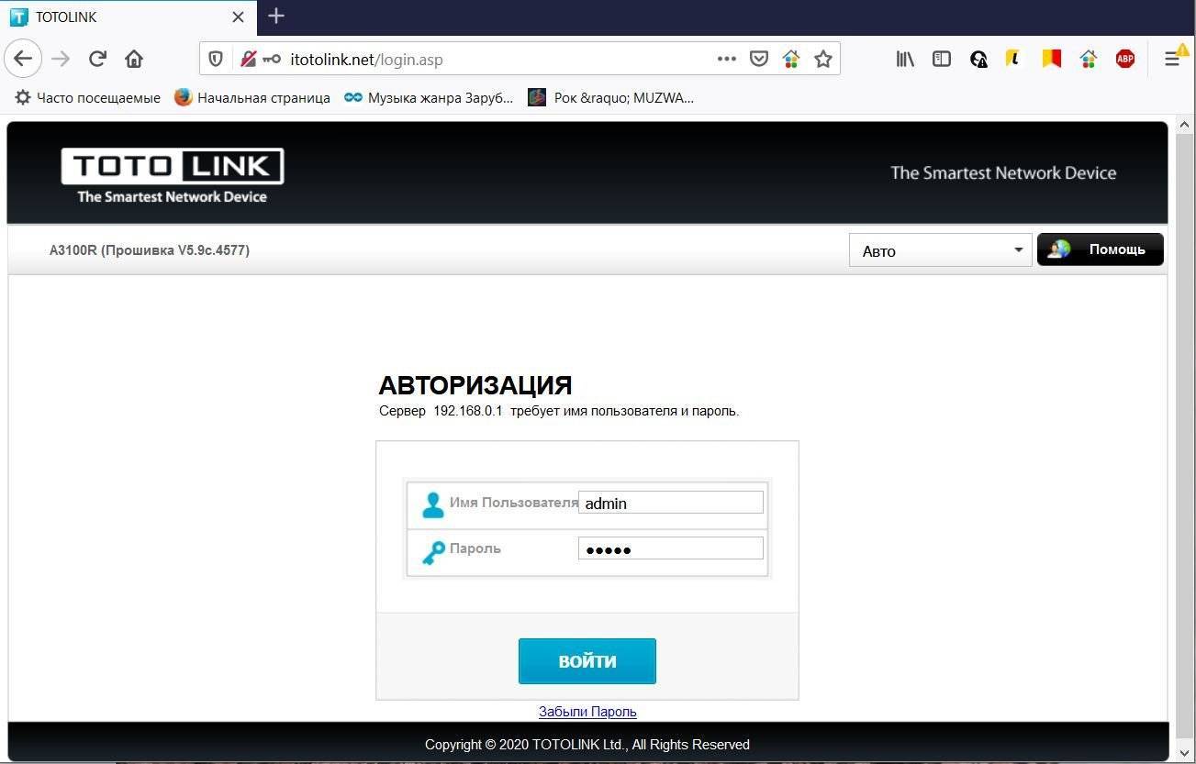This screenshot has height=764, width=1196.
Task: Toggle the sidebar view icon
Action: (x=942, y=60)
